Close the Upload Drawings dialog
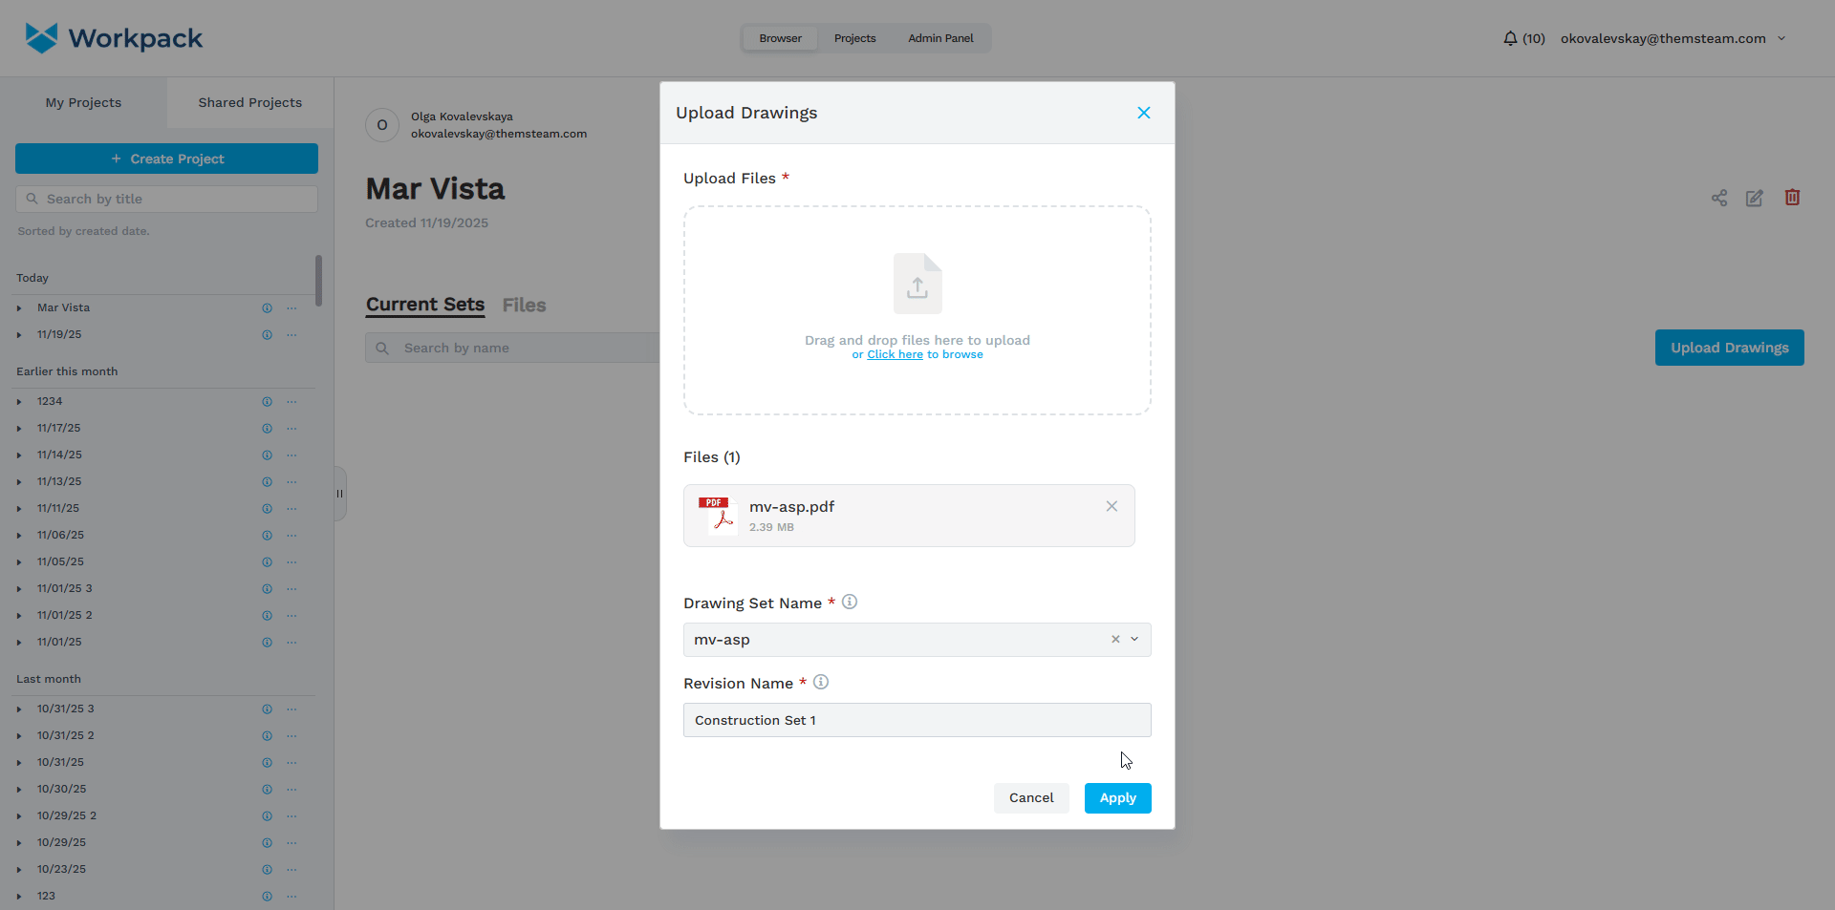This screenshot has width=1835, height=910. [1143, 113]
